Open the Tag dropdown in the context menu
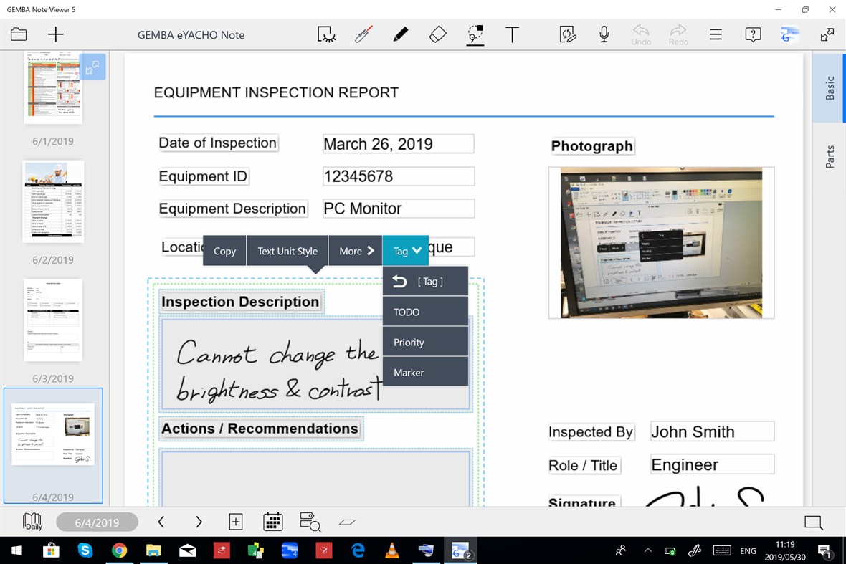846x564 pixels. (405, 251)
